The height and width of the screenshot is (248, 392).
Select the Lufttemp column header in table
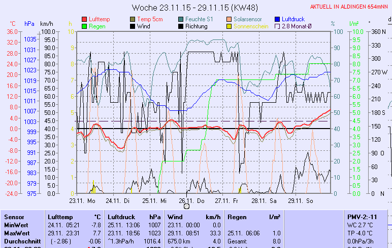(x=58, y=217)
